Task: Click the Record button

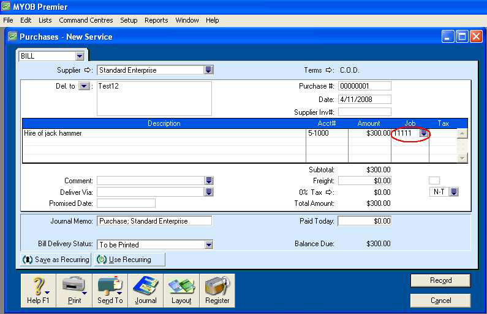Action: click(x=440, y=280)
